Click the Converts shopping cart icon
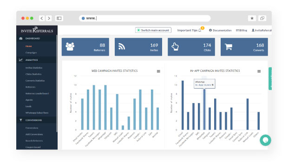Viewport: 288px width, 167px height. click(229, 46)
